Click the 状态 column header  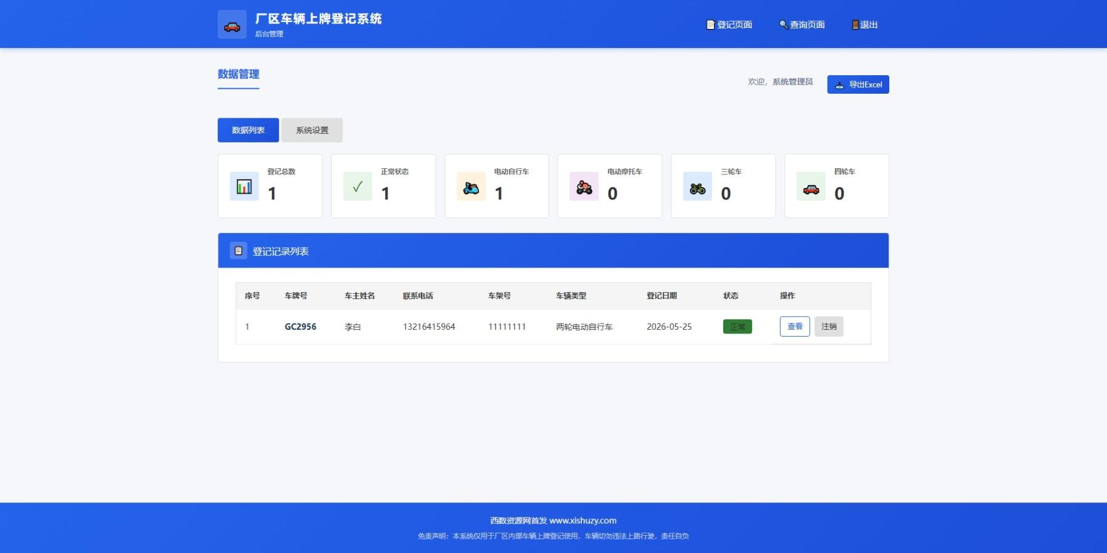[731, 296]
